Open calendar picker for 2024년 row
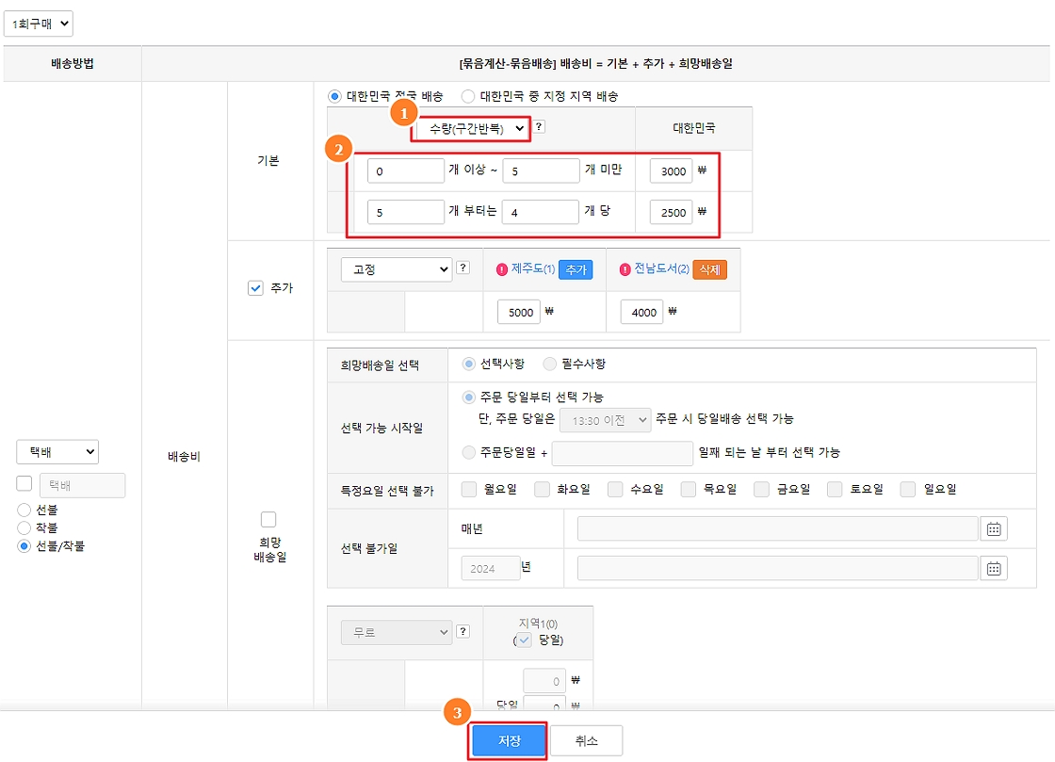Screen dimensions: 1055x762 coord(993,568)
